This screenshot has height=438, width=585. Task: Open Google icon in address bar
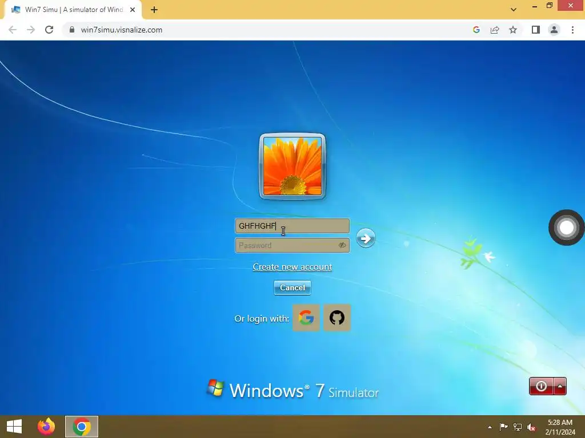(x=476, y=30)
